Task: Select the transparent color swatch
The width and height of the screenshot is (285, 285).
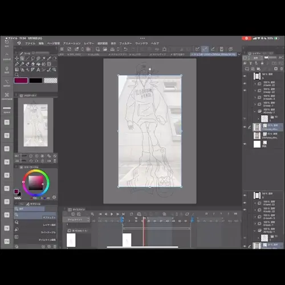Action: coord(50,80)
